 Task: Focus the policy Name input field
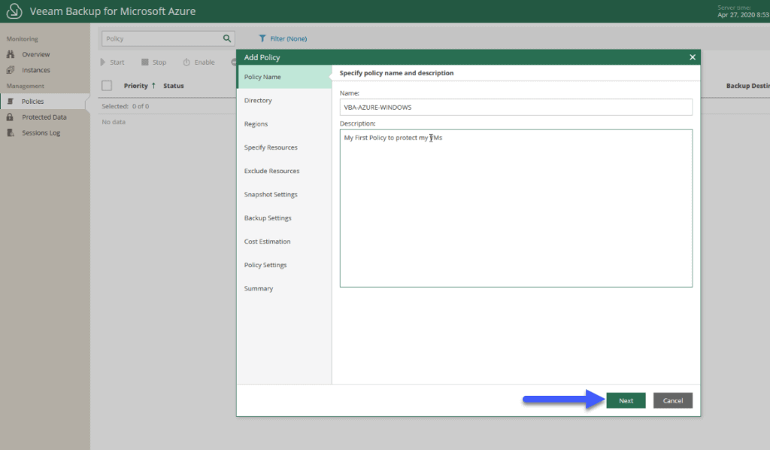[x=516, y=107]
